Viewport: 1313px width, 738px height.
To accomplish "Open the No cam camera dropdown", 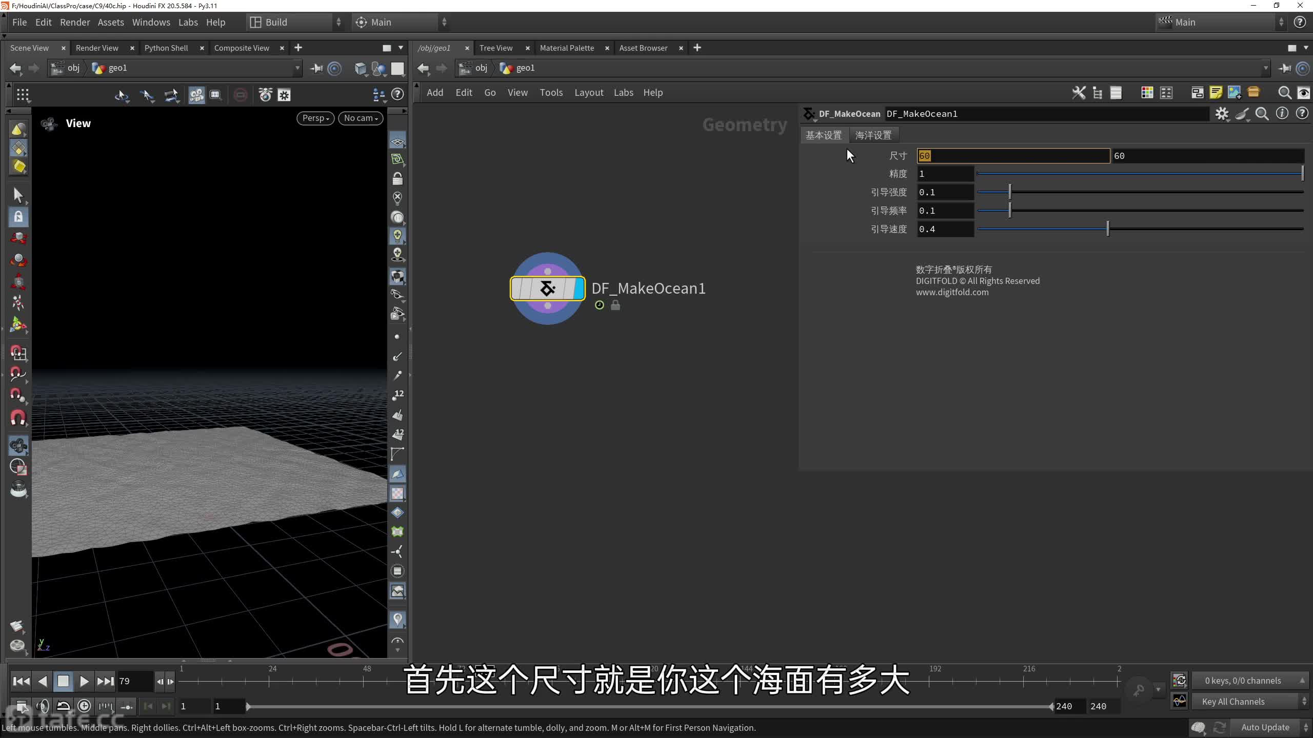I will (361, 118).
